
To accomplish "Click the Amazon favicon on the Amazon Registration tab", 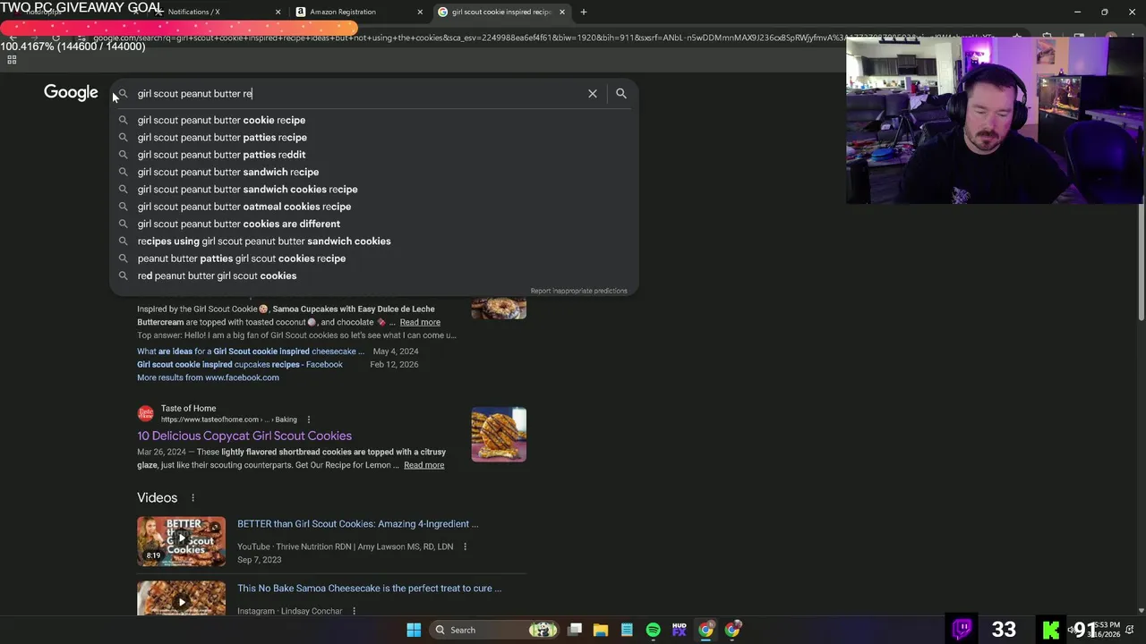I will pos(301,12).
